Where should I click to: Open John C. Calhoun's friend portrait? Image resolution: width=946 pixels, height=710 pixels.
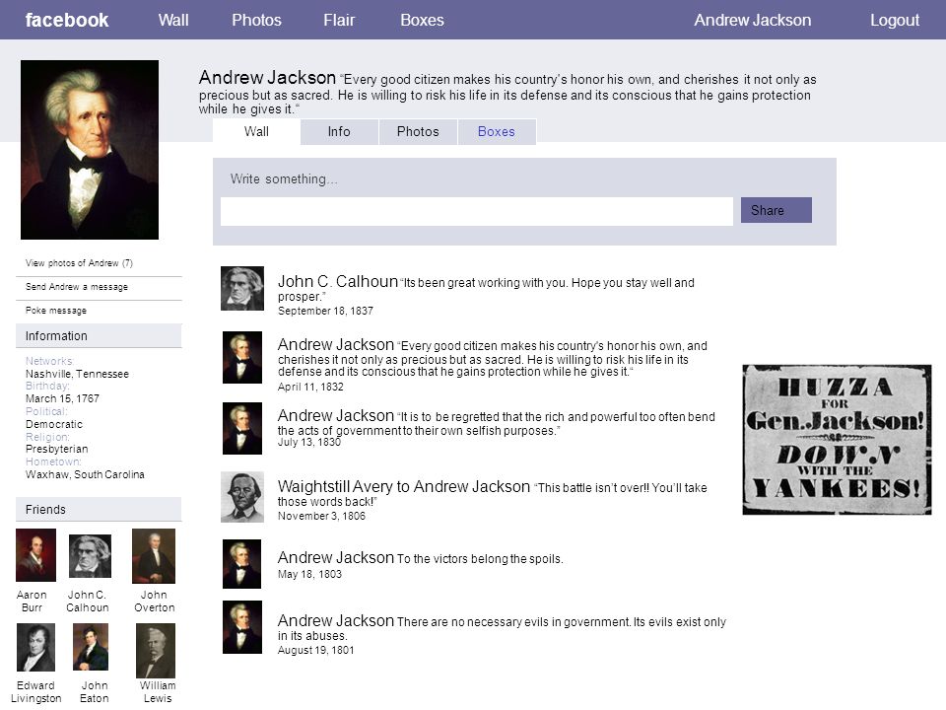(90, 556)
